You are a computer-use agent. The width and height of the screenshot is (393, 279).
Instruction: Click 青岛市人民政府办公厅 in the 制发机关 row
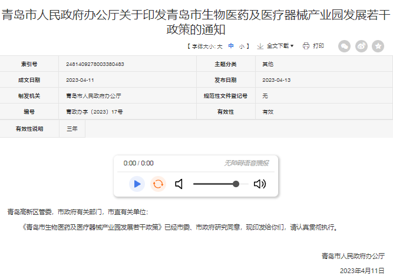[x=94, y=96]
